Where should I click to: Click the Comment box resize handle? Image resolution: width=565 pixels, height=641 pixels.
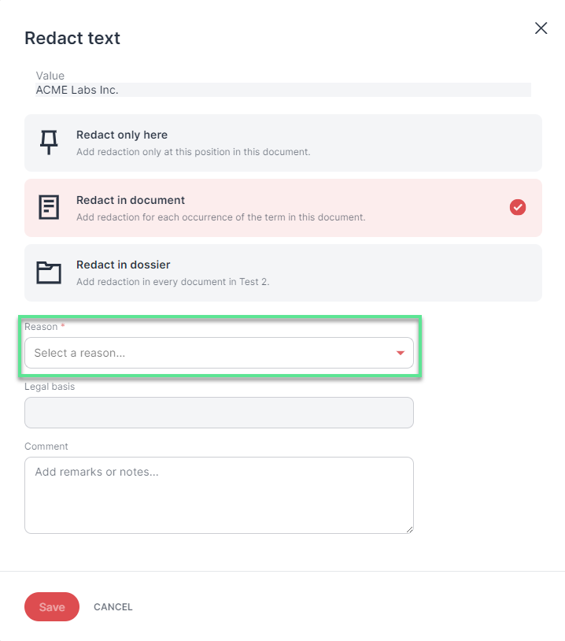(409, 529)
